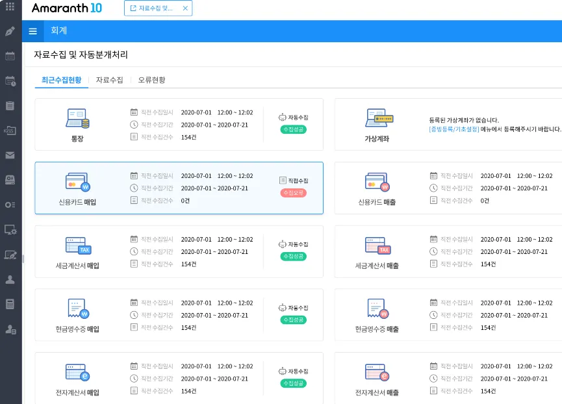Click the 신용카드 매입 card icon
The image size is (562, 404).
[x=78, y=182]
